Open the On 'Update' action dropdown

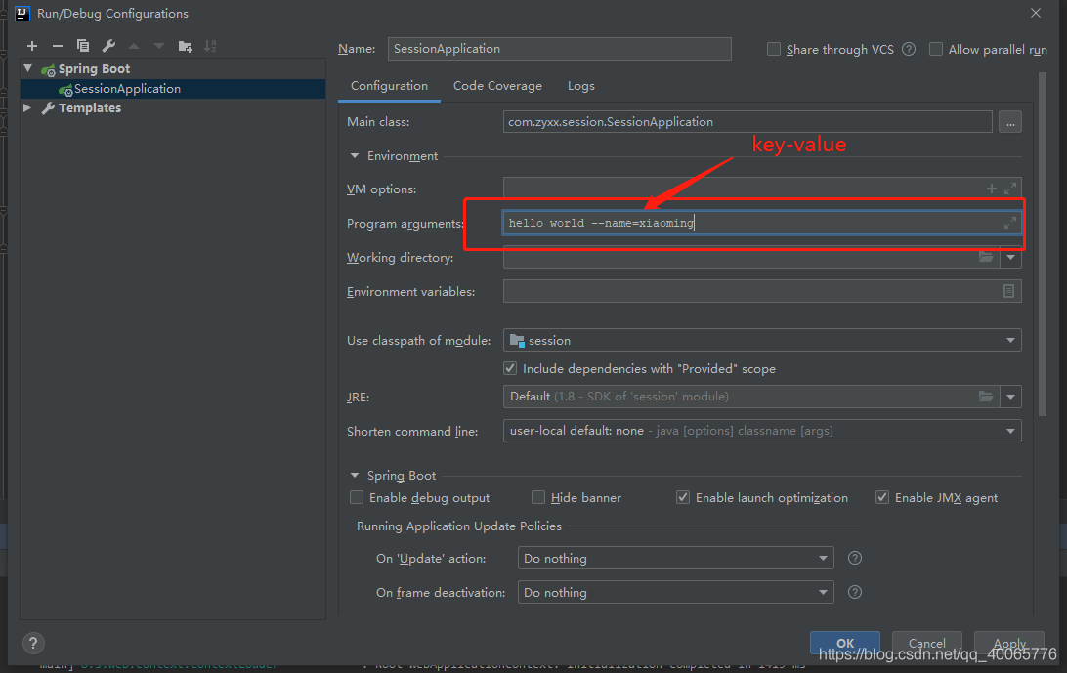pyautogui.click(x=674, y=558)
